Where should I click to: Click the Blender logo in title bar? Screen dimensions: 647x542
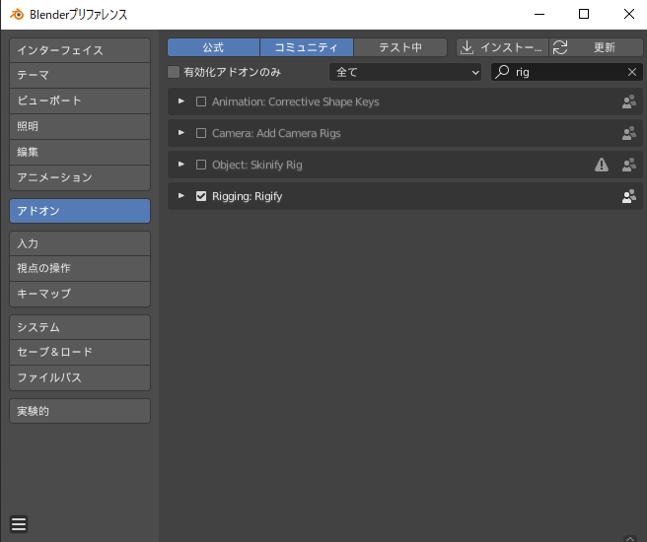[16, 14]
